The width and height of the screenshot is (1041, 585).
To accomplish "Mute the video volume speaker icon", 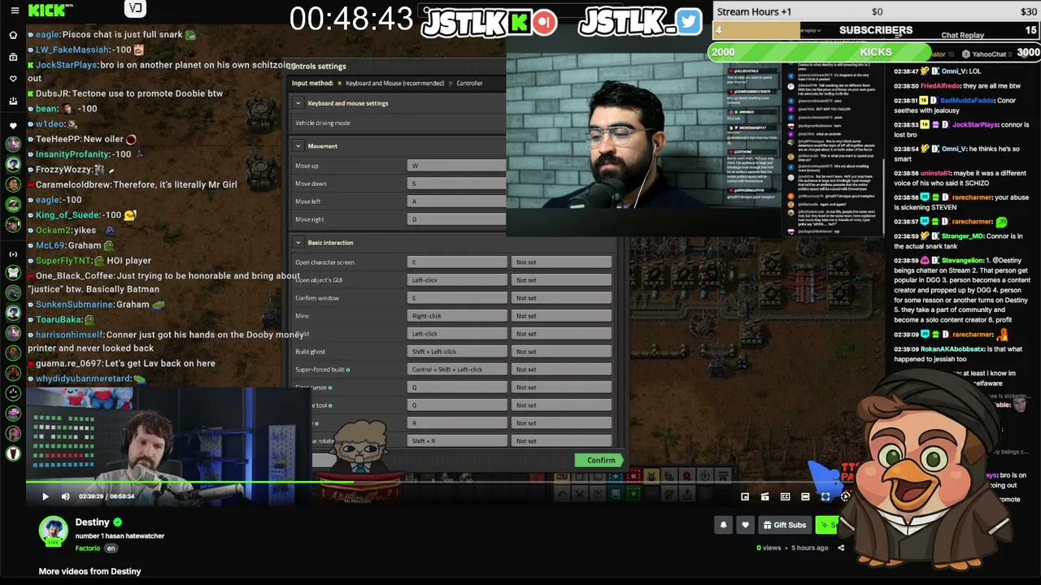I will (x=66, y=496).
